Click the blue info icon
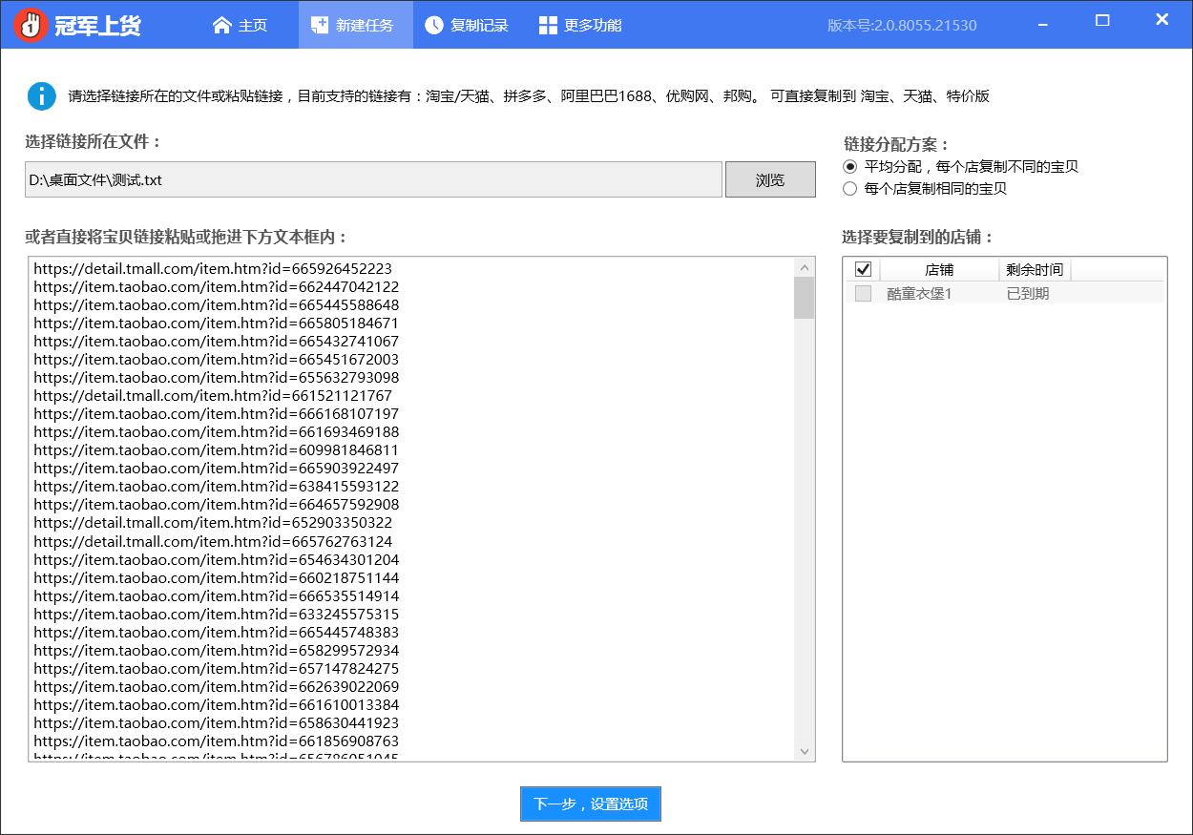This screenshot has height=835, width=1193. point(42,96)
